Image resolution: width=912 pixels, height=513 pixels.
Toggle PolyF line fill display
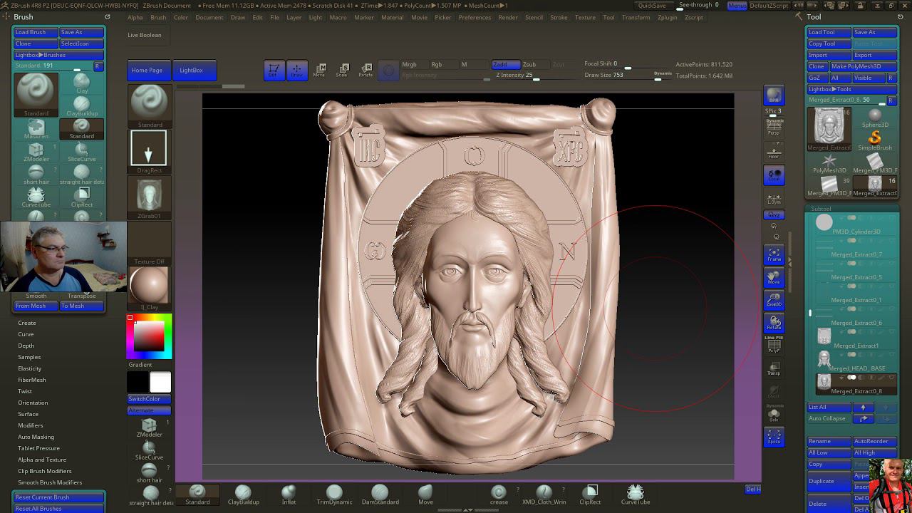tap(774, 346)
